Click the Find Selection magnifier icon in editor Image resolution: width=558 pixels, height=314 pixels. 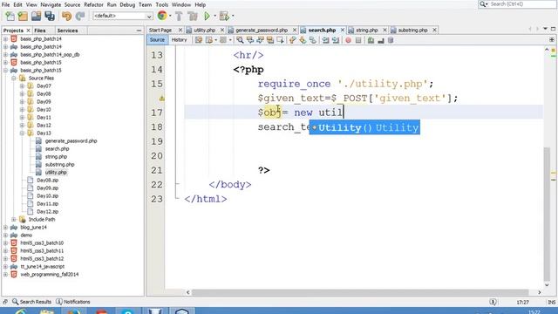click(240, 40)
